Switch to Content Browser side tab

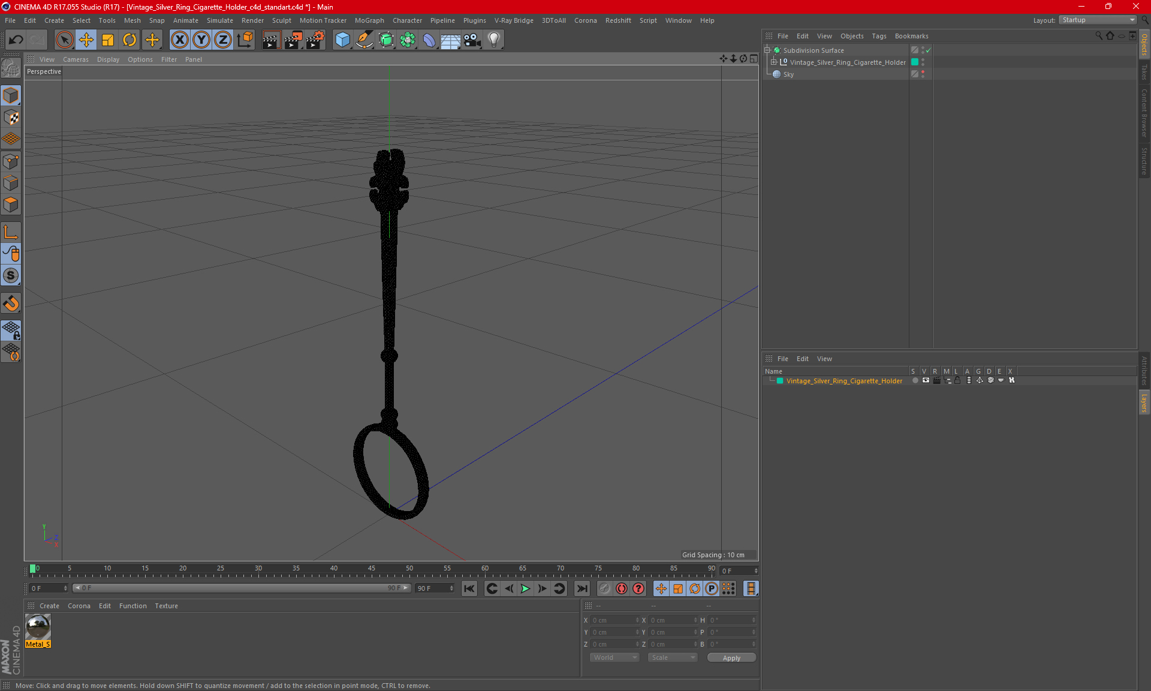coord(1144,113)
